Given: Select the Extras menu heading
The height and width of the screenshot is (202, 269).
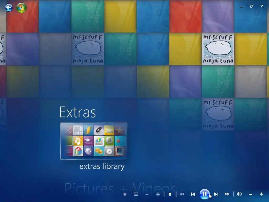Looking at the screenshot, I should 77,112.
